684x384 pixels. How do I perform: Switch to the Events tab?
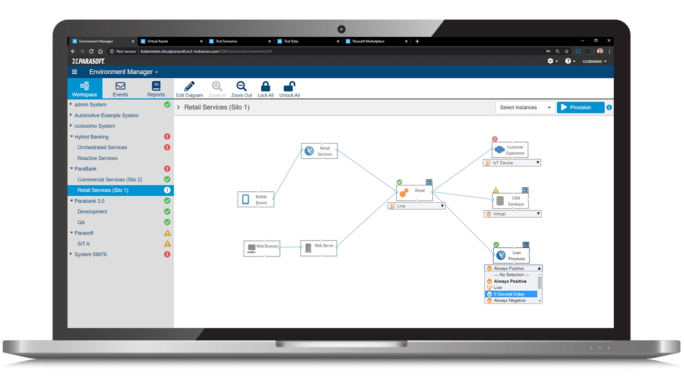coord(120,88)
